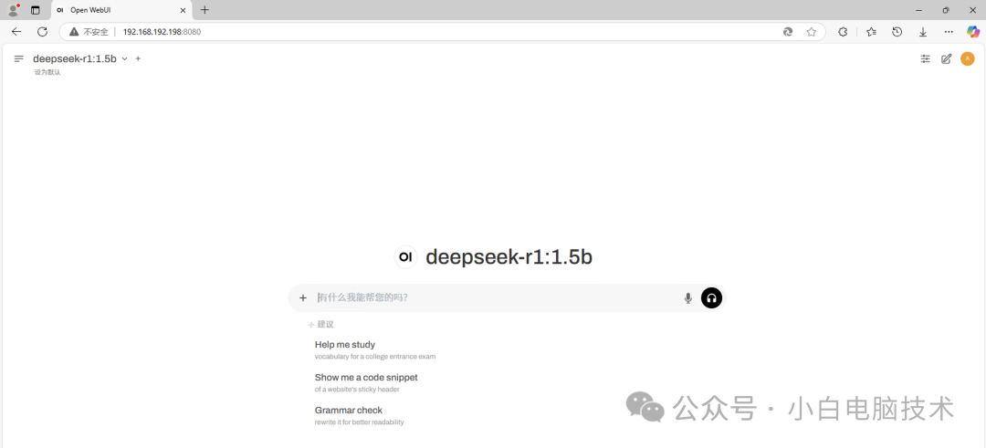Close the Open WebUI tab
This screenshot has width=986, height=448.
pyautogui.click(x=183, y=10)
